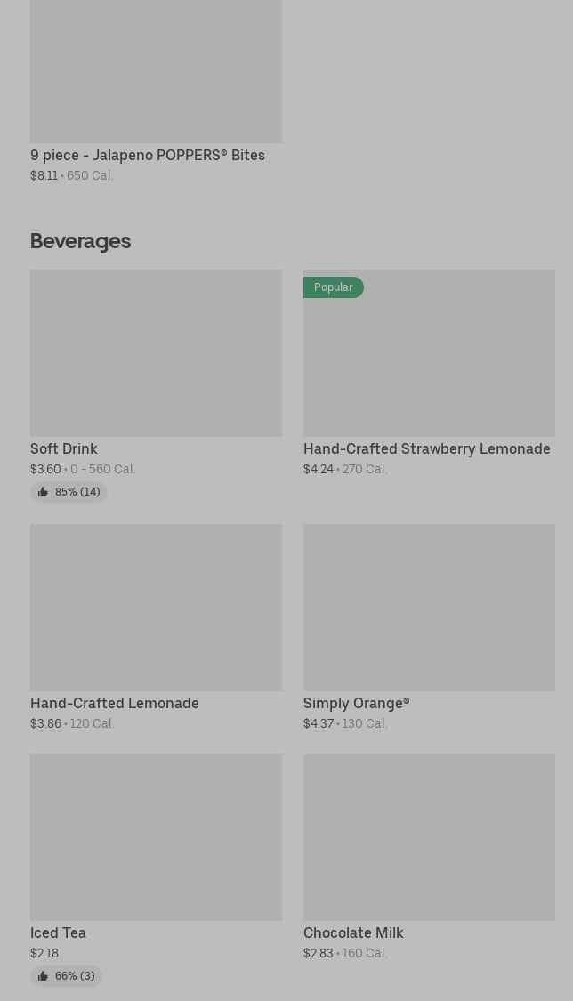Click the Hand-Crafted Strawberry Lemonade title
The image size is (573, 1001).
(426, 448)
